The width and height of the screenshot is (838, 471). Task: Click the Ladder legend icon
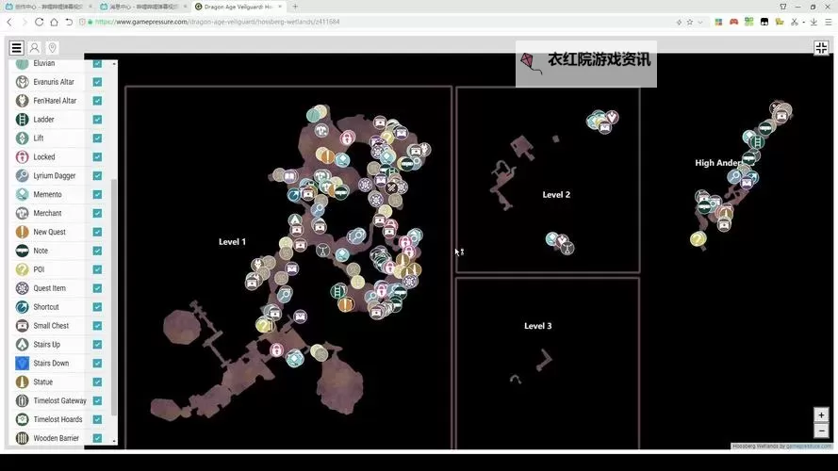22,119
